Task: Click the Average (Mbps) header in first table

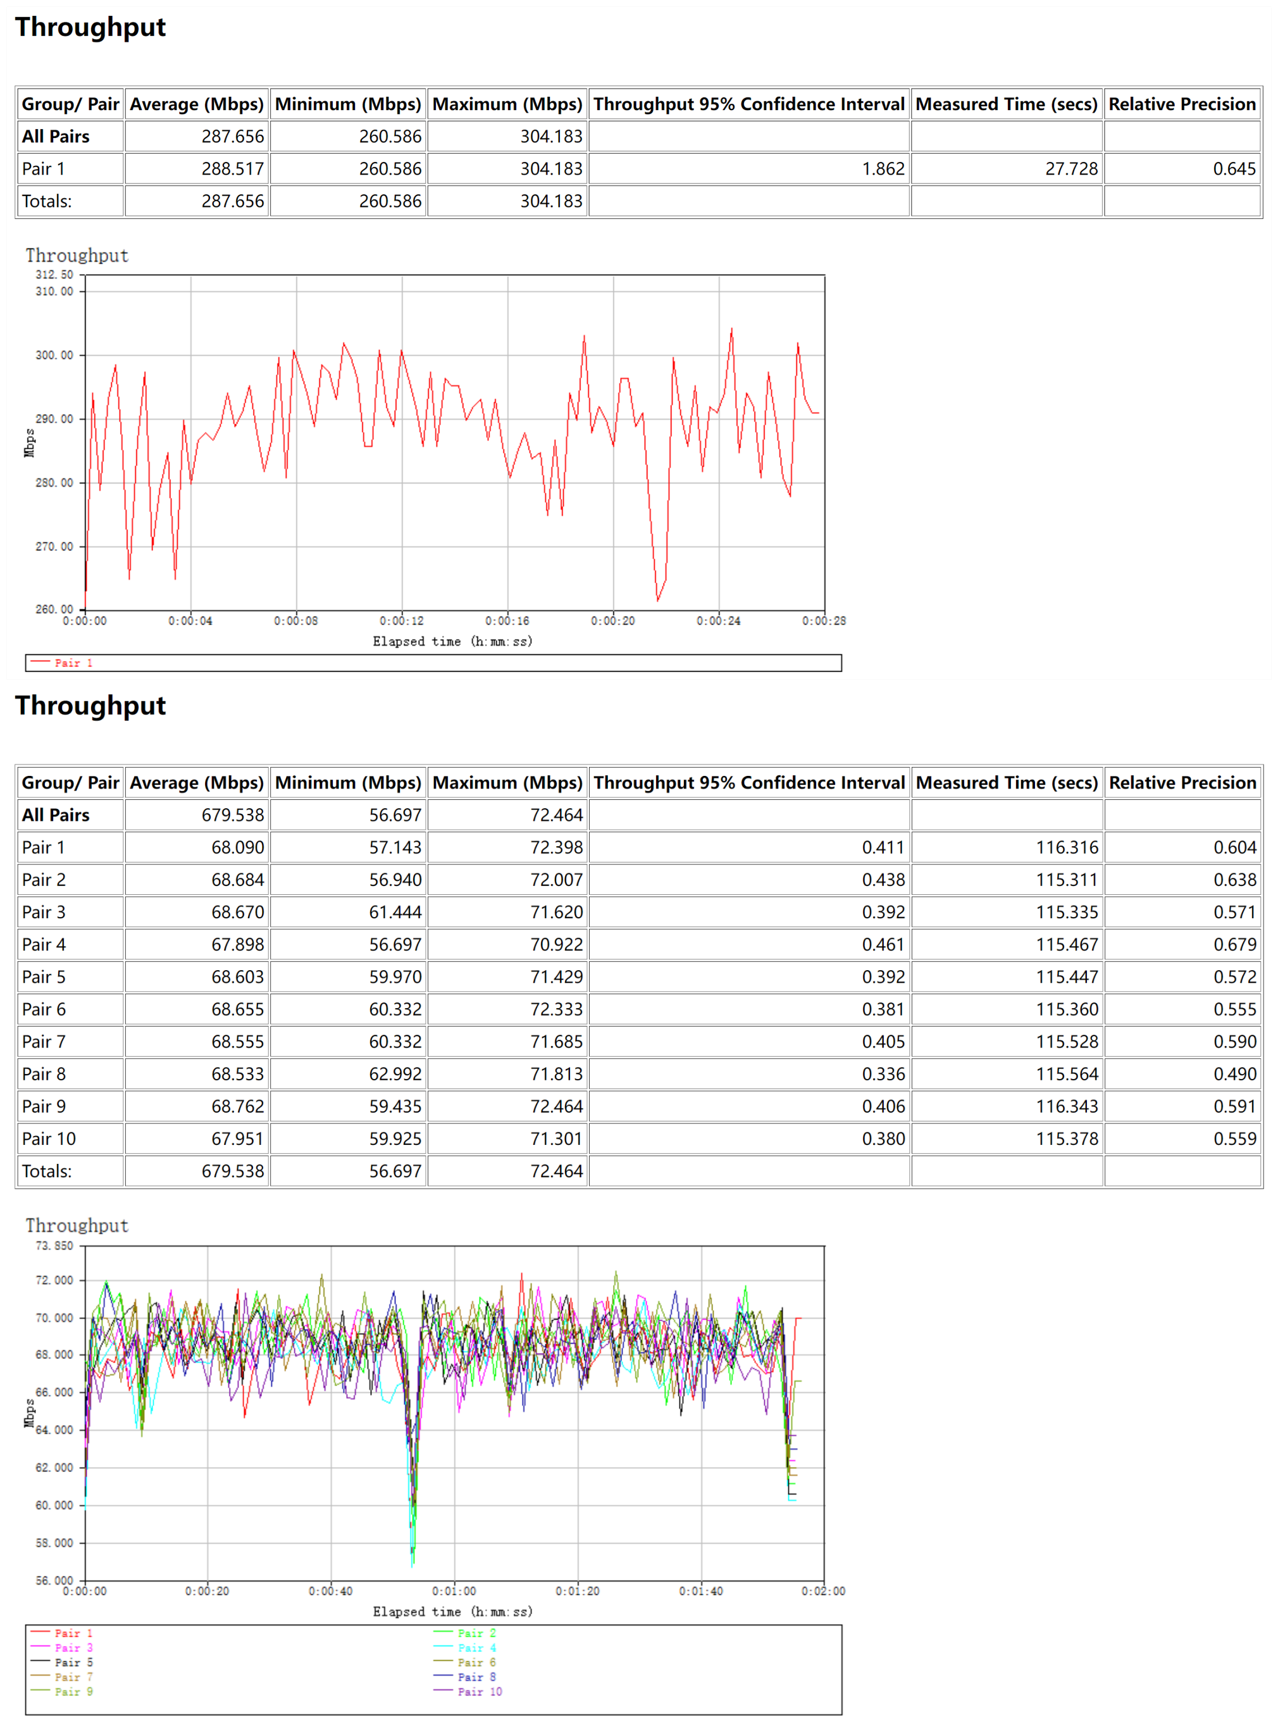Action: point(197,104)
